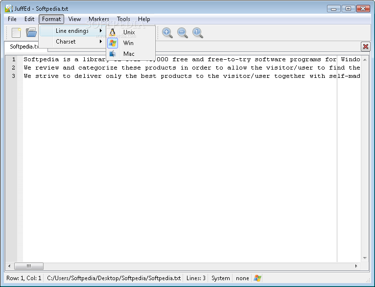Choose Unix line endings with penguin icon
Image resolution: width=375 pixels, height=287 pixels.
click(131, 32)
